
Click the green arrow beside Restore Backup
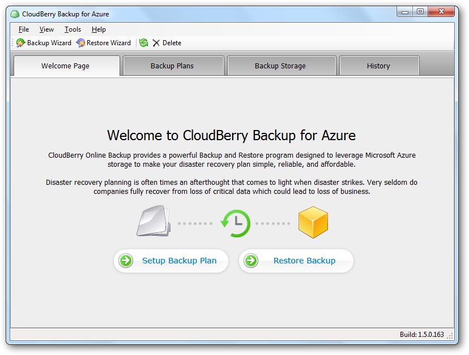[x=251, y=261]
